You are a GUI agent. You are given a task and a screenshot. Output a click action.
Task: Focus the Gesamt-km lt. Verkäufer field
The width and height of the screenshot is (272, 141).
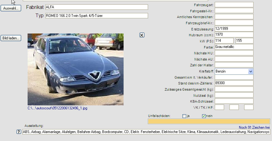(234, 77)
